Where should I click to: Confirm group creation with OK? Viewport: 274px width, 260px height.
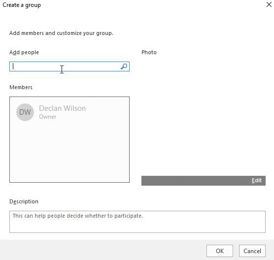click(220, 251)
